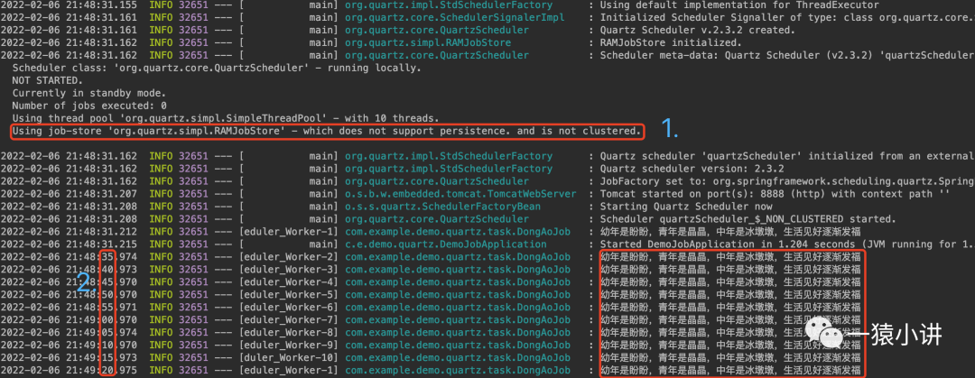975x378 pixels.
Task: Click 'Tomcat started on port(s): 8888' message
Action: tap(775, 194)
